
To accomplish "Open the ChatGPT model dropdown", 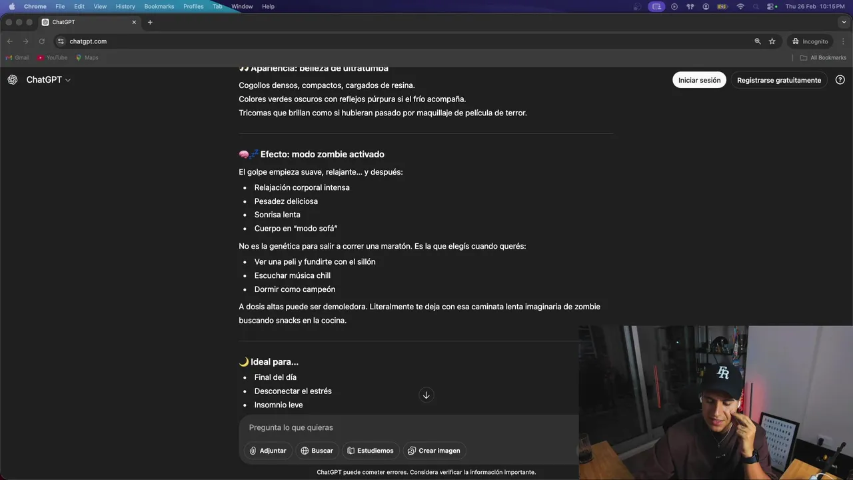I will (49, 80).
